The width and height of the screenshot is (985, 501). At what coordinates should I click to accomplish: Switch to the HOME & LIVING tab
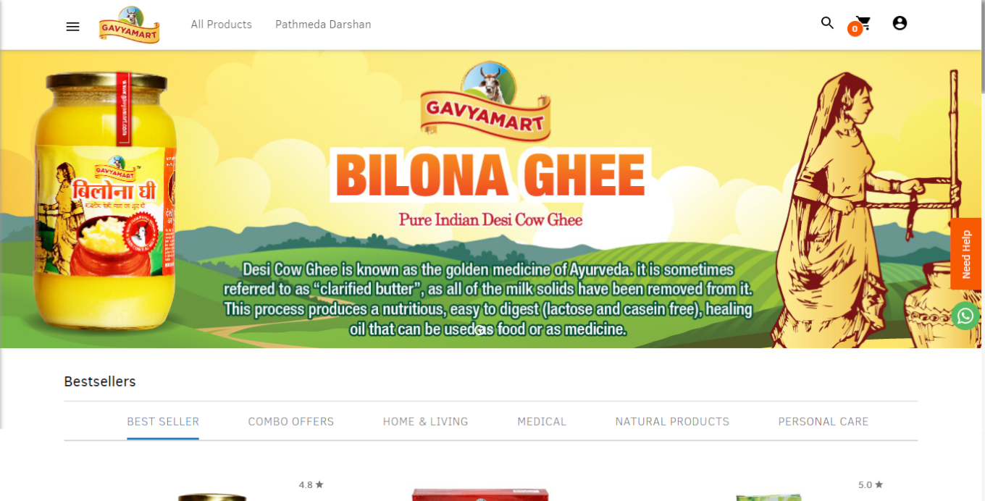point(426,421)
